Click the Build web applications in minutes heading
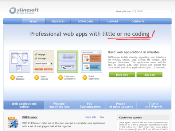Viewport: 175px width, 131px height. point(133,52)
